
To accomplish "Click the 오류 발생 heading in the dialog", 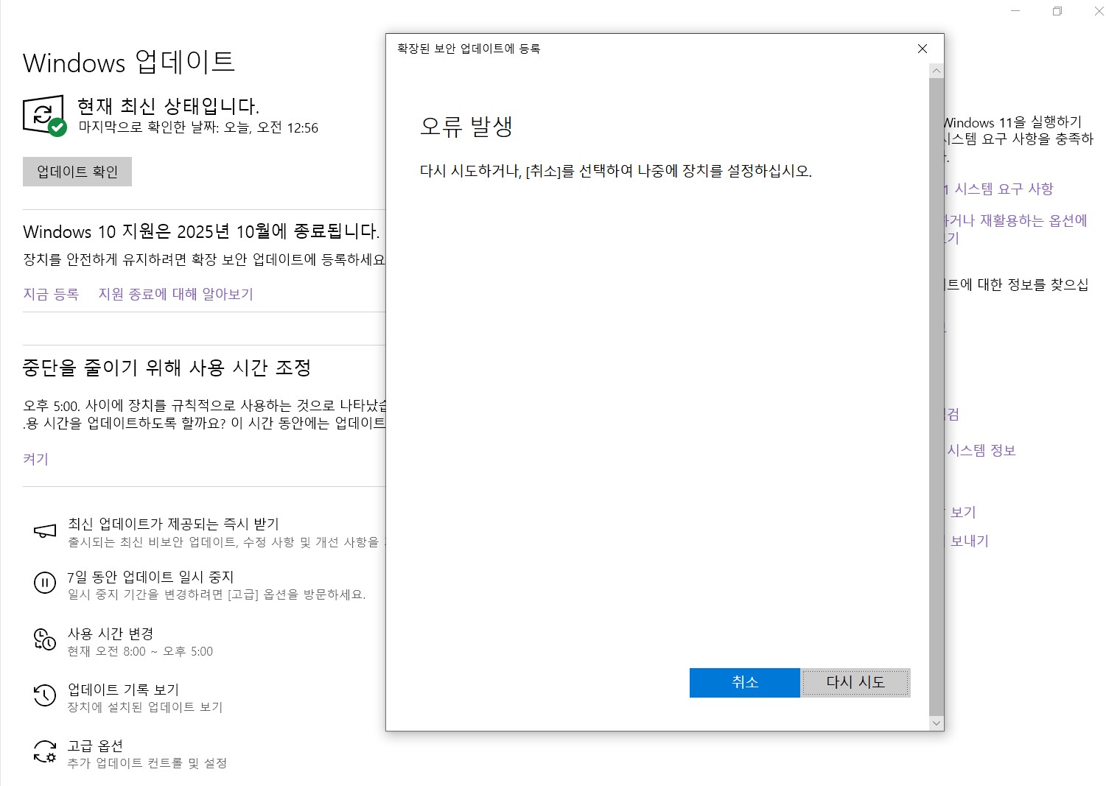I will pos(466,127).
